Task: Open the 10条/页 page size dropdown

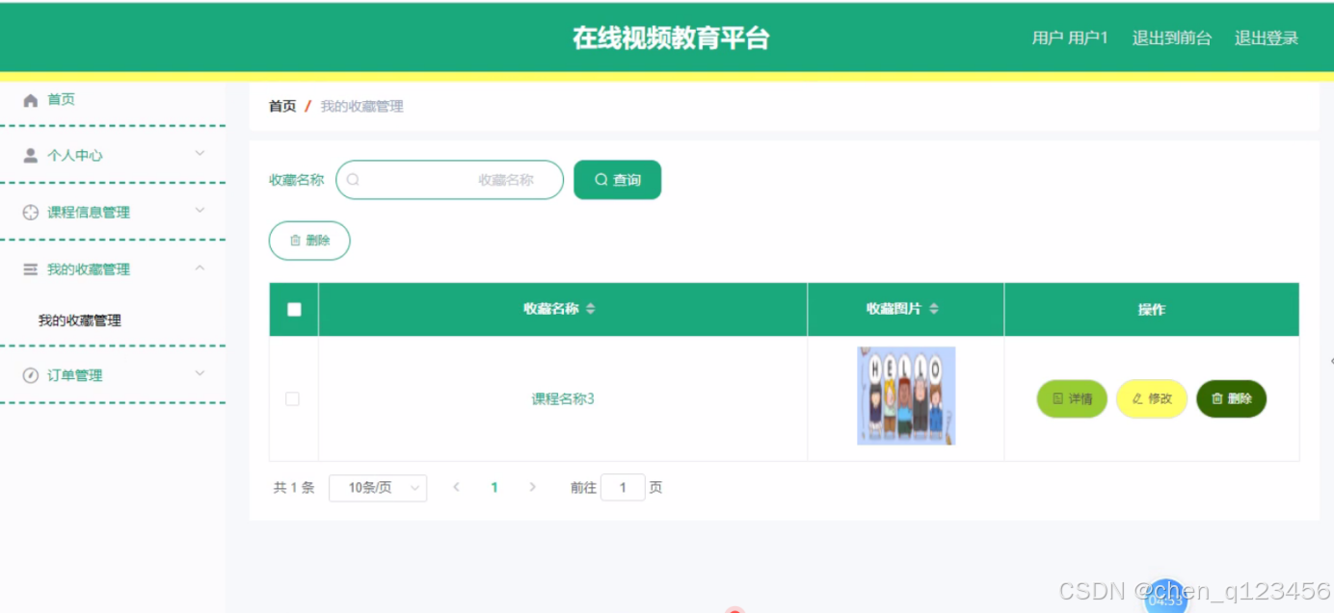Action: coord(378,488)
